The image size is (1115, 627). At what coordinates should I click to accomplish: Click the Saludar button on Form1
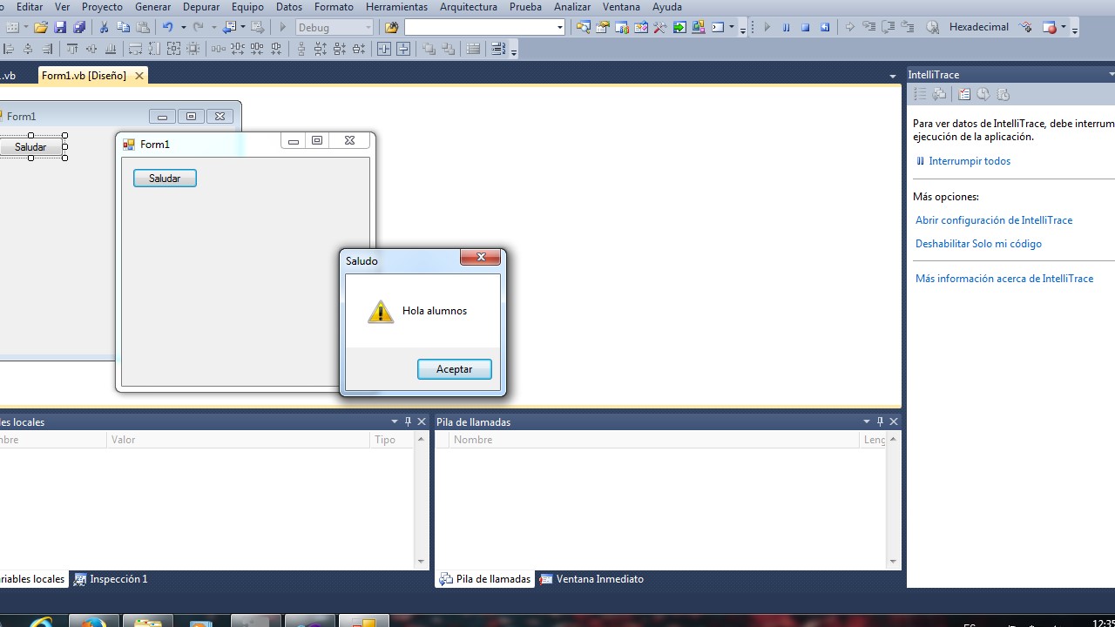tap(165, 178)
